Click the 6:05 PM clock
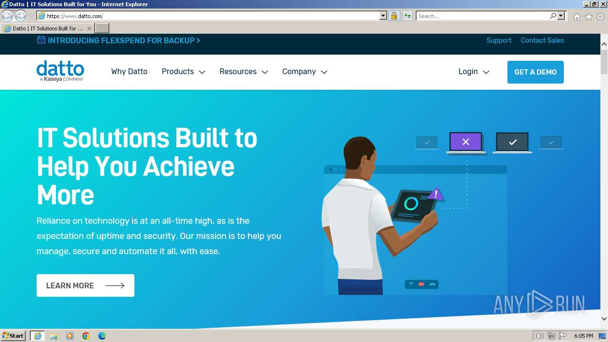This screenshot has width=608, height=342. pyautogui.click(x=583, y=336)
